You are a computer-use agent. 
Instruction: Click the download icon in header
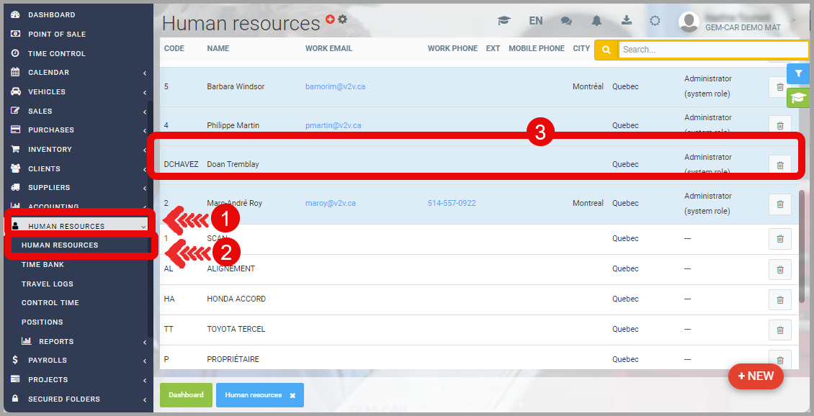tap(626, 21)
